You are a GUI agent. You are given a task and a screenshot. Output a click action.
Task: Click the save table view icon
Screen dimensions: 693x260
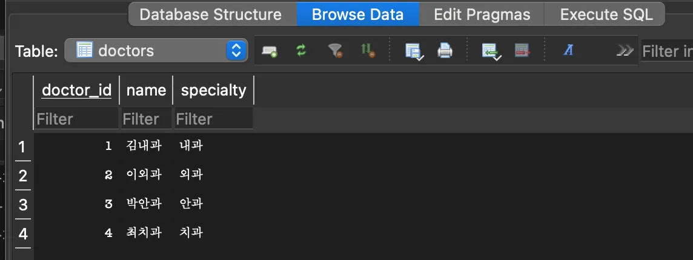coord(413,51)
